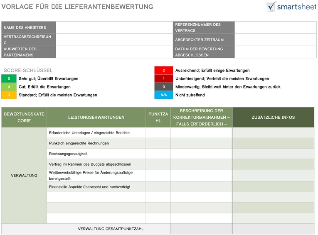Click the 'Beschreibung der Korrekturmaßnahmen' column header
The image size is (318, 235).
point(202,117)
